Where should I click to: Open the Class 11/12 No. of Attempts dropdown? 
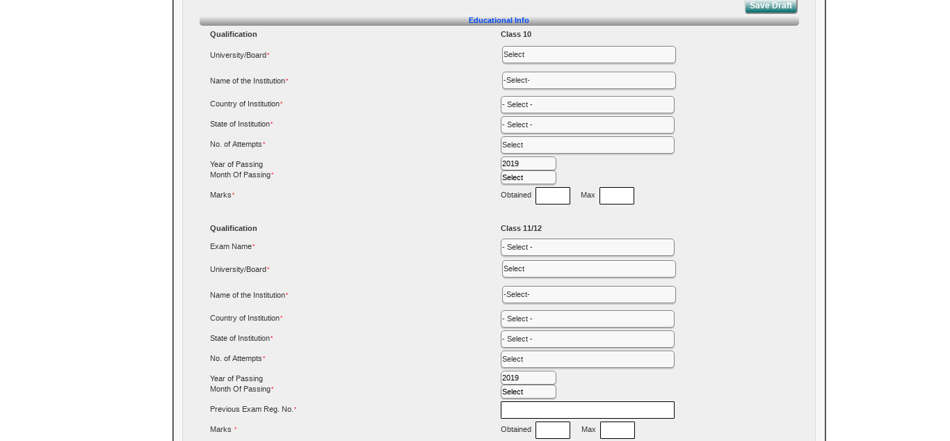pos(587,359)
